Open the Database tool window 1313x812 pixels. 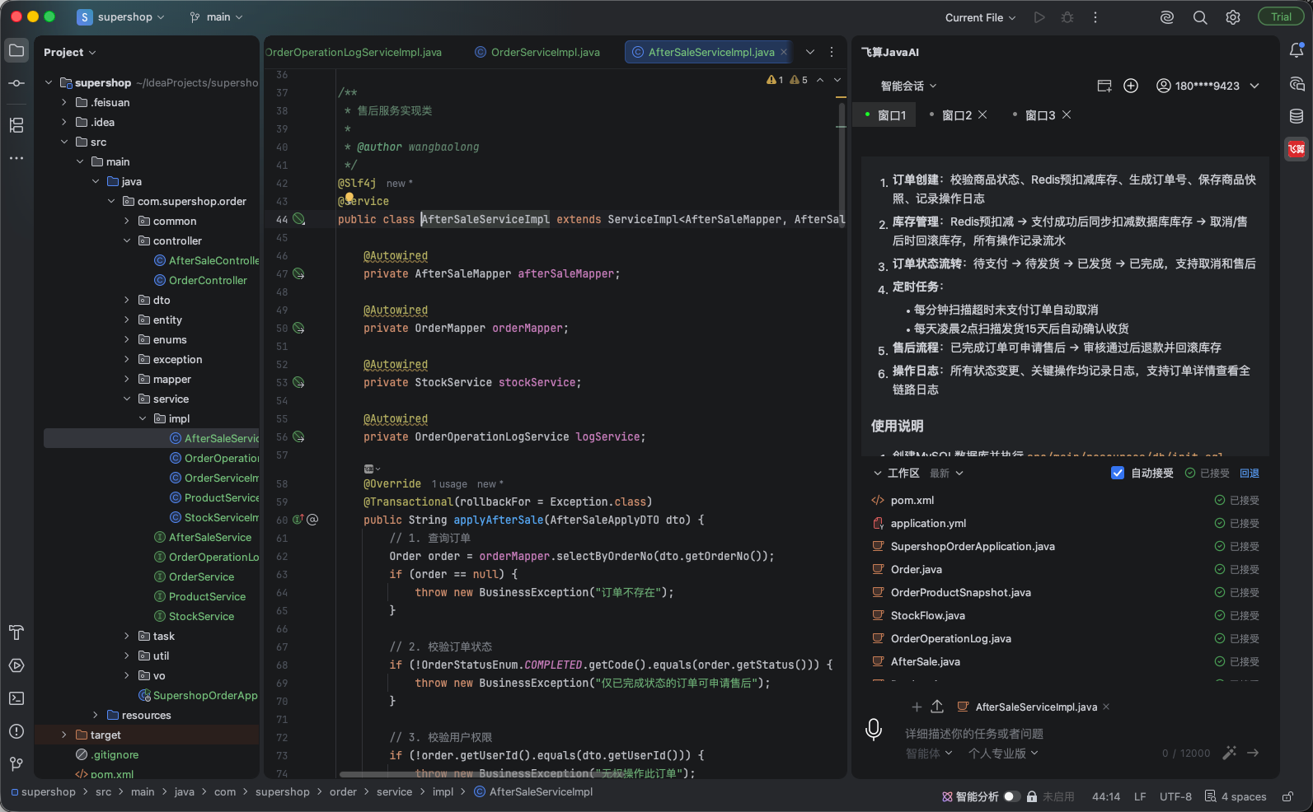(1297, 116)
